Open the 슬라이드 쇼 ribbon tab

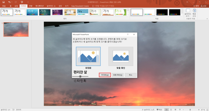(51, 6)
